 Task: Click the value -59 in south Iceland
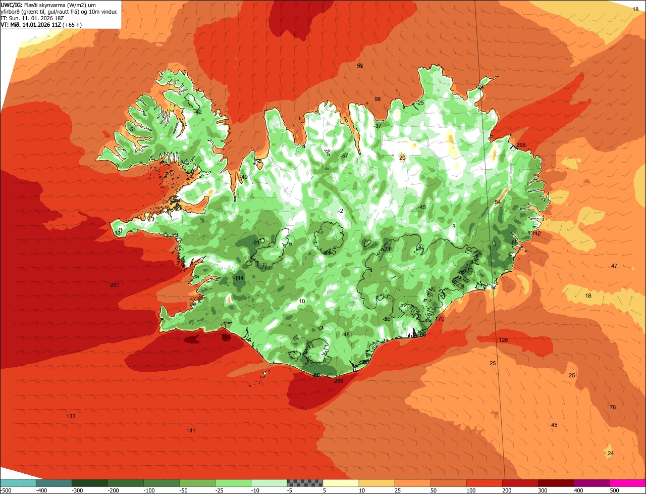click(387, 319)
